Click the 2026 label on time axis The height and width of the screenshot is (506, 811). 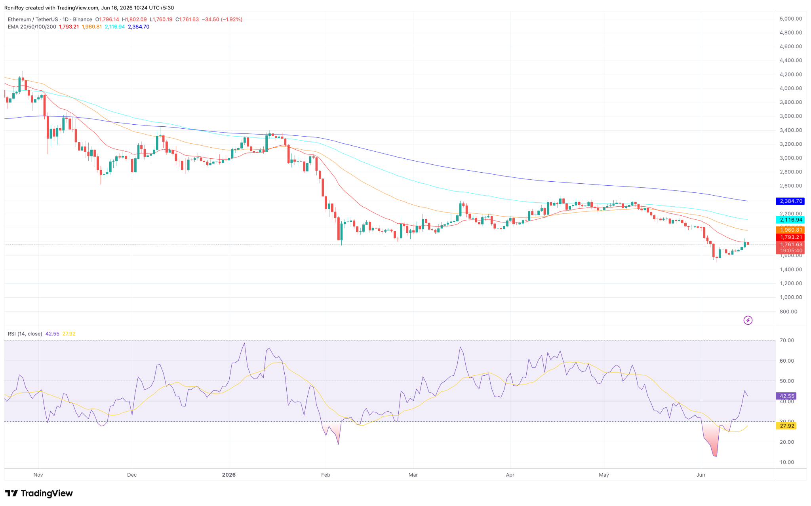[229, 475]
